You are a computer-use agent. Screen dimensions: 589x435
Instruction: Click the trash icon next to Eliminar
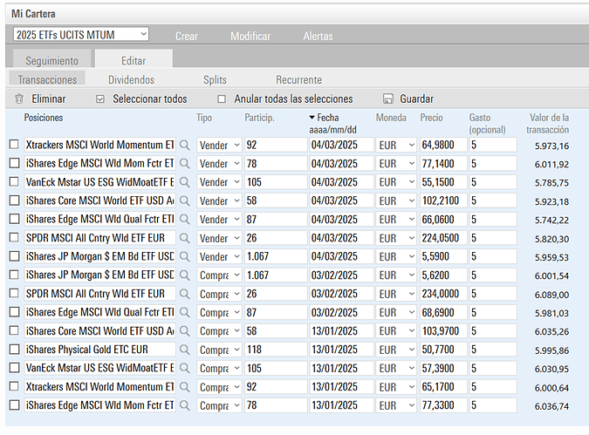19,99
